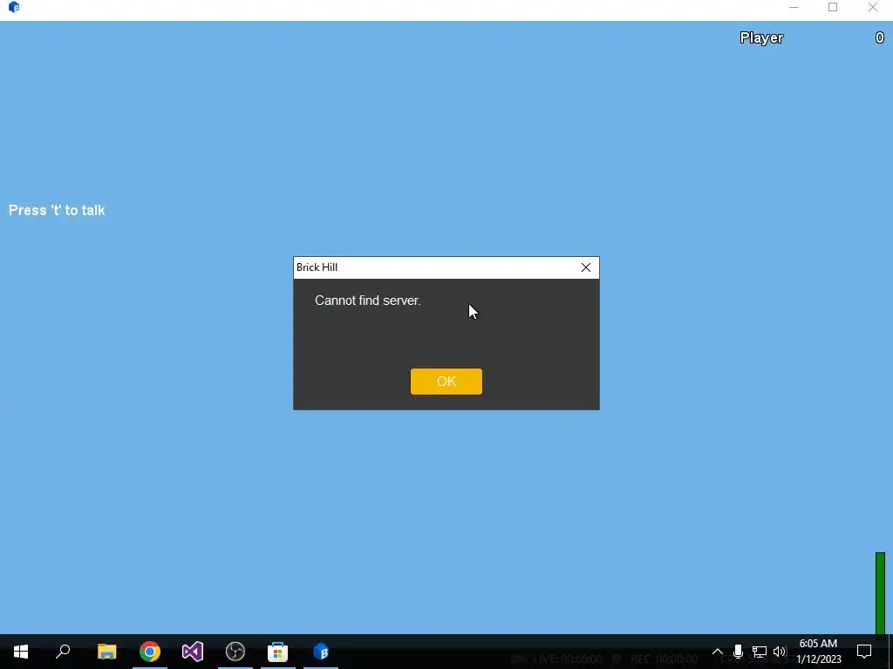893x669 pixels.
Task: Switch to OBS Studio in the taskbar
Action: [x=235, y=652]
